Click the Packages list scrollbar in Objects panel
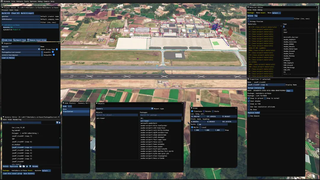320x180 pixels. tap(182, 119)
